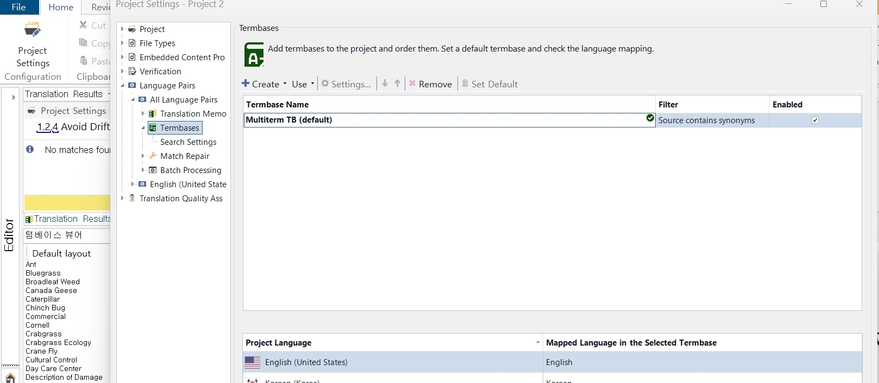Image resolution: width=879 pixels, height=383 pixels.
Task: Collapse All Language Pairs node
Action: click(x=133, y=100)
